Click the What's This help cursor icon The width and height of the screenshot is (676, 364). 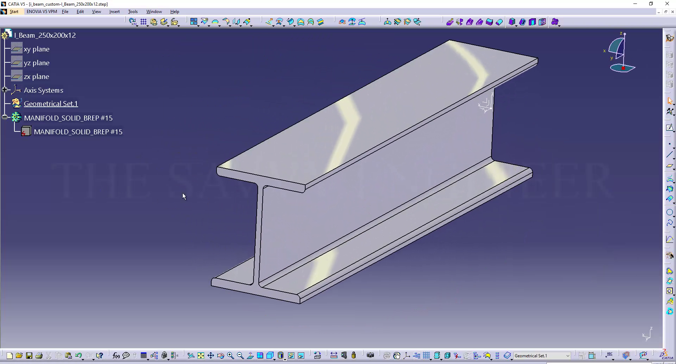tap(100, 356)
